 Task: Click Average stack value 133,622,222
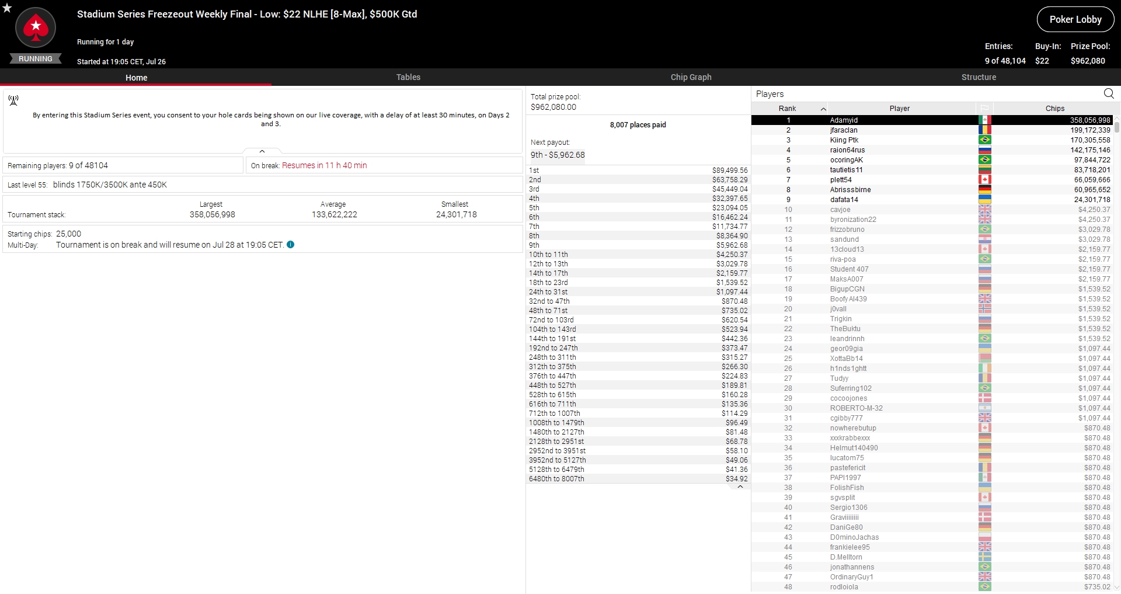(x=334, y=214)
